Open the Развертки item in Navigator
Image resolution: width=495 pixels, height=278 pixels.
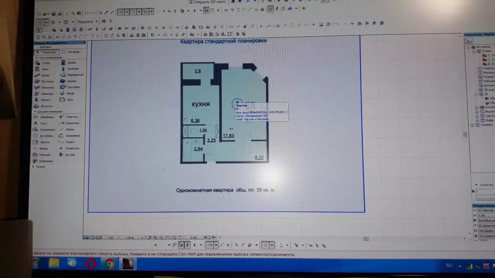point(488,77)
